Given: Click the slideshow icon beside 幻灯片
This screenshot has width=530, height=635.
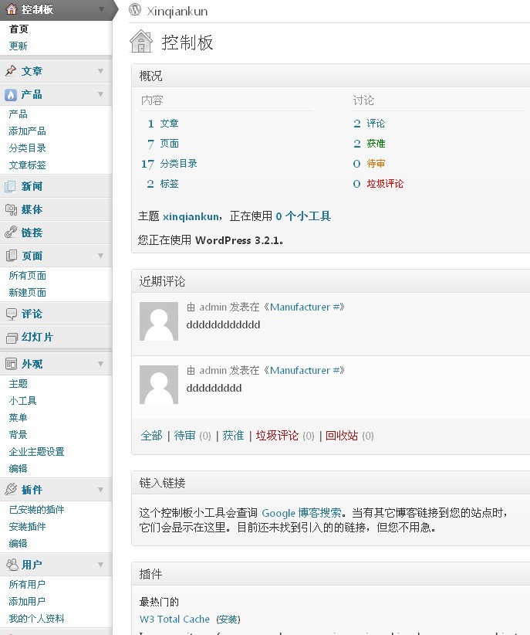Looking at the screenshot, I should coord(11,337).
